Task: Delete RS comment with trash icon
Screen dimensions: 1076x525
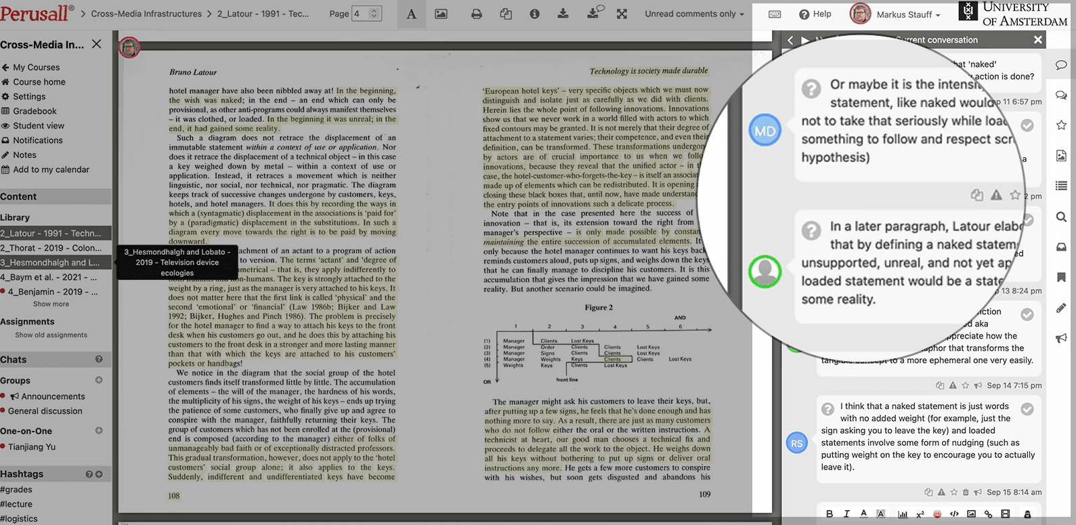Action: click(x=966, y=492)
